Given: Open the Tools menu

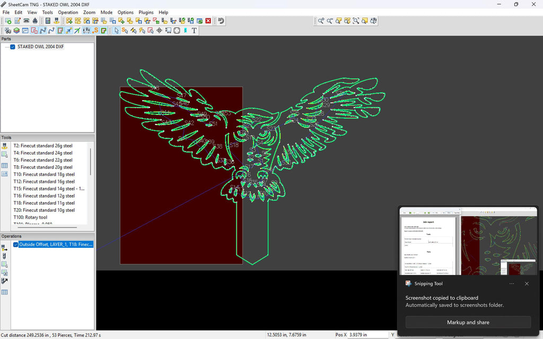Looking at the screenshot, I should click(47, 12).
